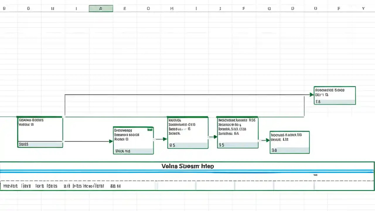This screenshot has width=375, height=211.
Task: Select the Dvsisweapz process box
Action: [133, 140]
